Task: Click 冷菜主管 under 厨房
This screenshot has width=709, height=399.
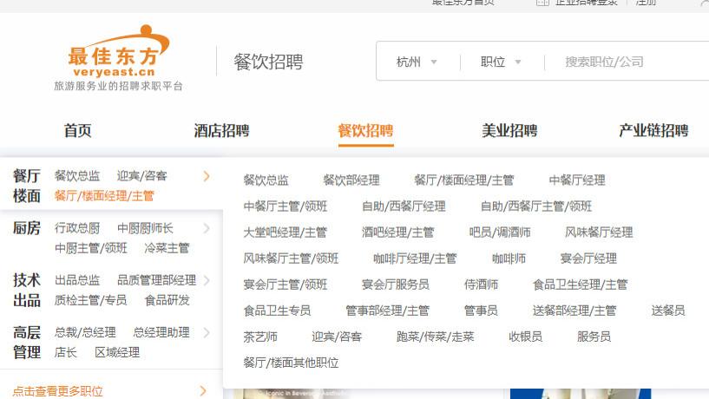Action: pos(167,248)
